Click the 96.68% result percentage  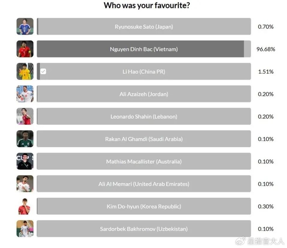point(266,49)
